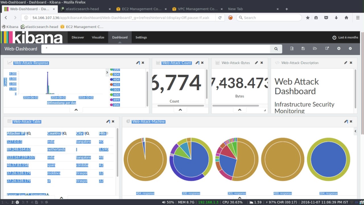This screenshot has height=205, width=364.
Task: Save the dashboard with the floppy icon
Action: [303, 49]
